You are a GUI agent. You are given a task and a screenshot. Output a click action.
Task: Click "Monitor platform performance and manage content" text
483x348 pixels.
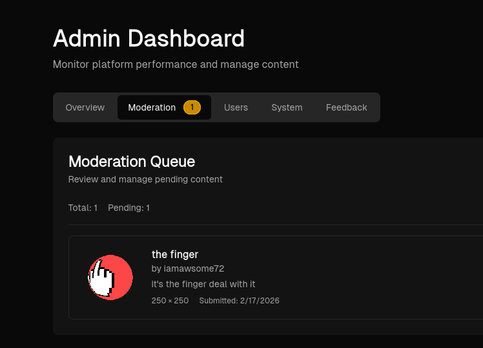tap(176, 65)
